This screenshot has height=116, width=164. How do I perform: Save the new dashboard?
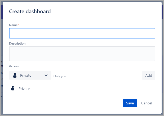click(x=130, y=103)
